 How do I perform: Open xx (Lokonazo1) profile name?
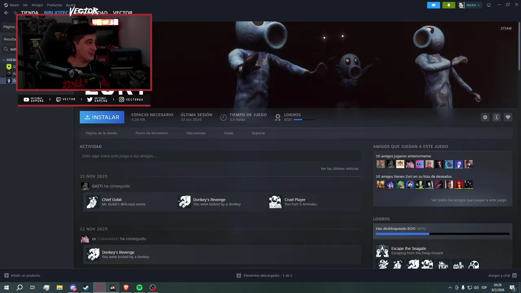click(105, 239)
